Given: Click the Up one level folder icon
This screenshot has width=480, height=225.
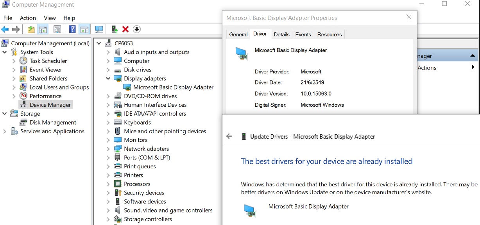Looking at the screenshot, I should pos(31,29).
